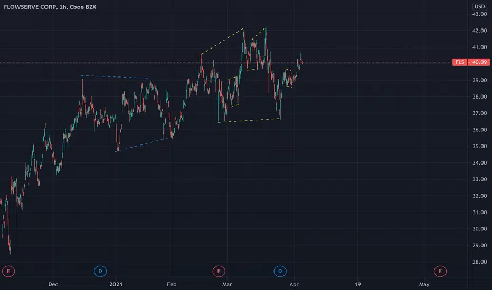Screen dimensions: 492x290
Task: Click the Dec date label on time axis
Action: 53,284
